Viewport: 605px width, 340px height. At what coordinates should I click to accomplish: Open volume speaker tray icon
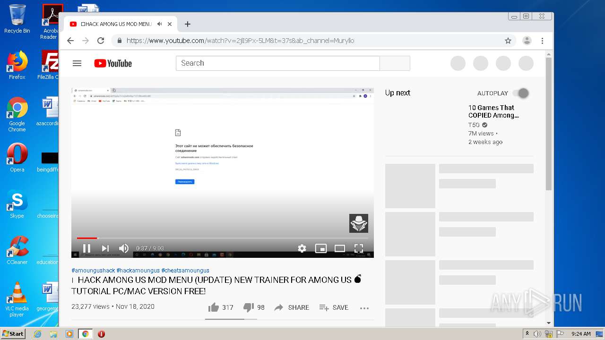(x=537, y=334)
